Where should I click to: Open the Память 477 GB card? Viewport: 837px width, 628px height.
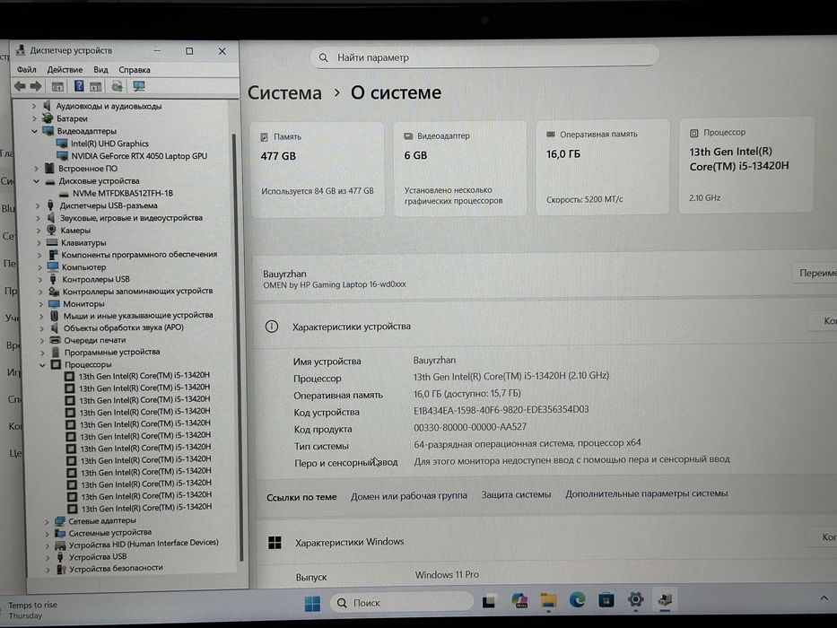coord(317,170)
